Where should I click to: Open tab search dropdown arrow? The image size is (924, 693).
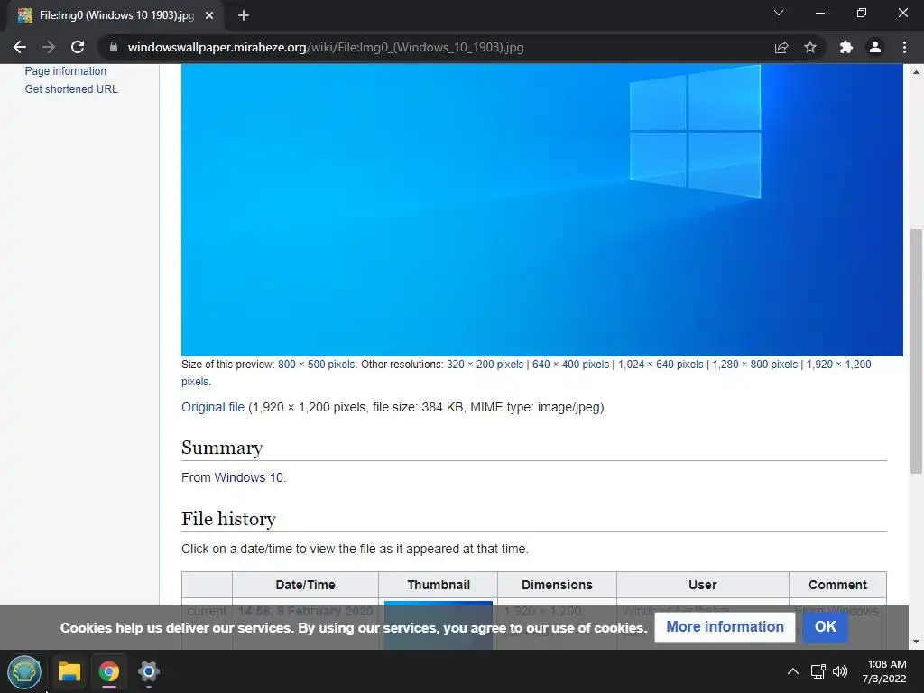pyautogui.click(x=779, y=13)
